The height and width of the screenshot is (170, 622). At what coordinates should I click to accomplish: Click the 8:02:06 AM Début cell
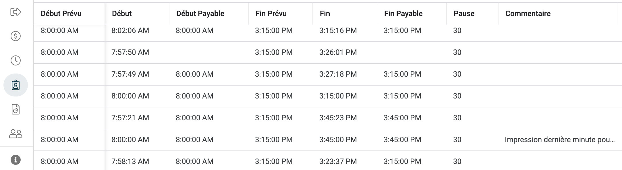click(x=130, y=30)
